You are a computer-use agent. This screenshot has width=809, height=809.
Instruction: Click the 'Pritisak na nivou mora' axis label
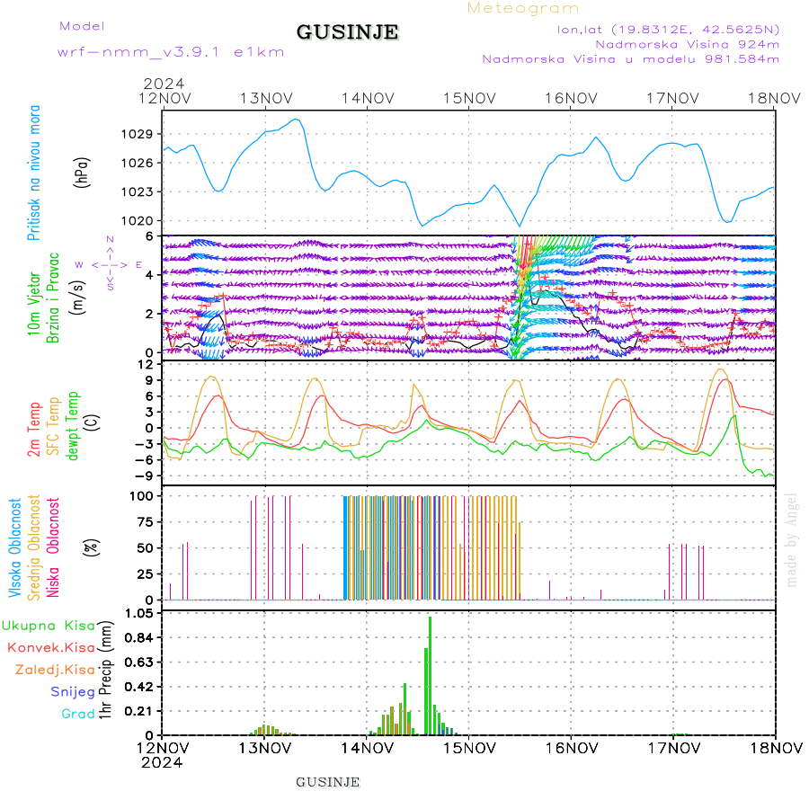click(x=33, y=173)
